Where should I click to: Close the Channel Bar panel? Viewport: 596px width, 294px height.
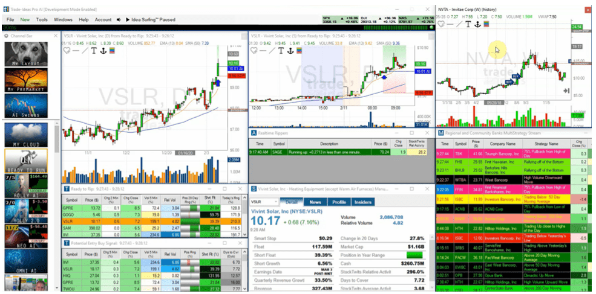[x=56, y=36]
